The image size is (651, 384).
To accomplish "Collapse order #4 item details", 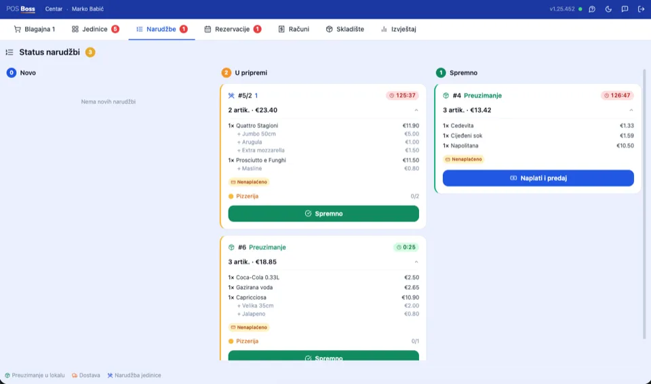I will [x=631, y=110].
